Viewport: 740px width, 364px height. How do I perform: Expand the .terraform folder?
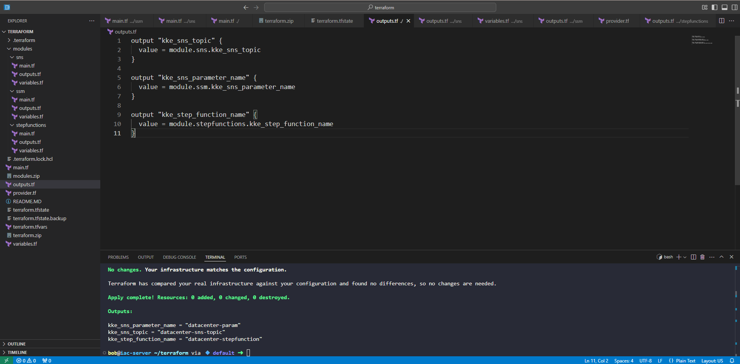24,40
